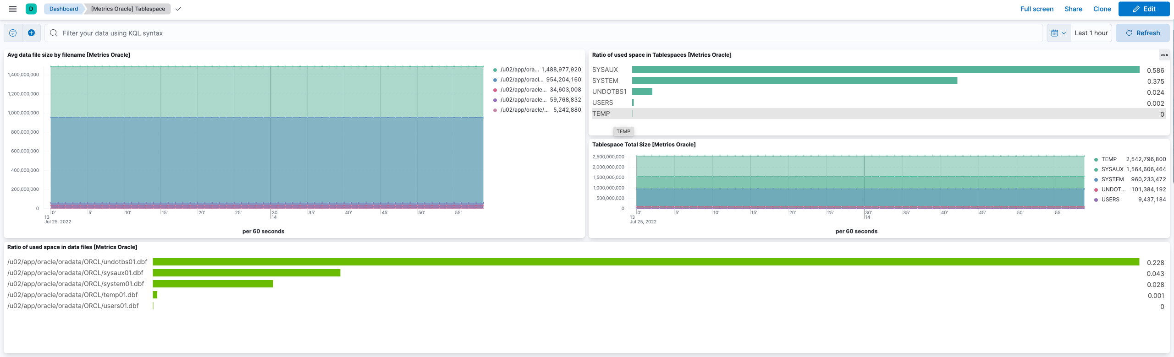This screenshot has width=1174, height=357.
Task: Select the undotbs01.dbf data file bar
Action: click(x=646, y=262)
